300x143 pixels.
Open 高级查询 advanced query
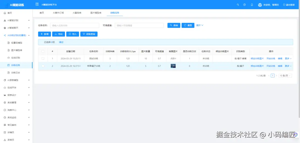point(89,34)
